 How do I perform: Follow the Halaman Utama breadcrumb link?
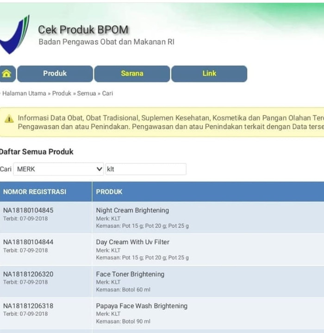pos(24,93)
